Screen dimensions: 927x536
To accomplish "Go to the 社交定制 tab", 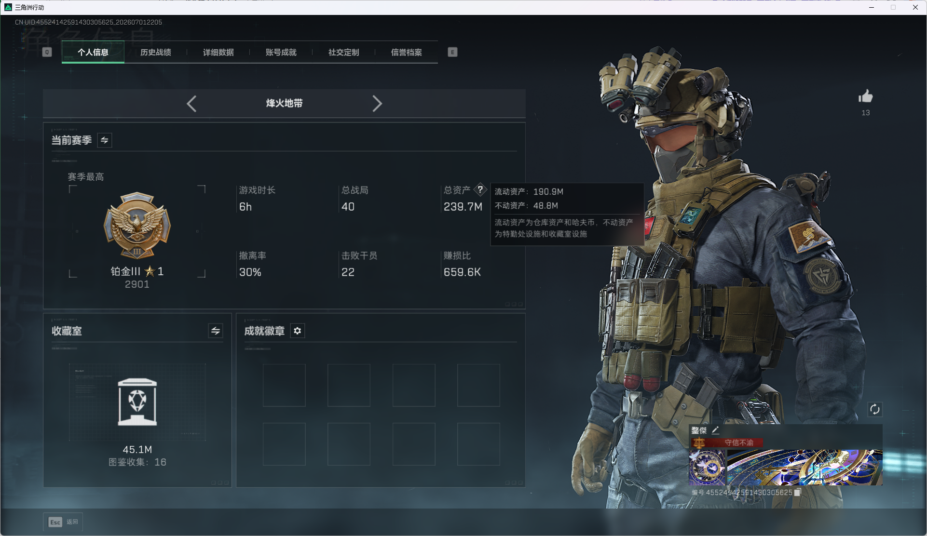I will coord(343,52).
